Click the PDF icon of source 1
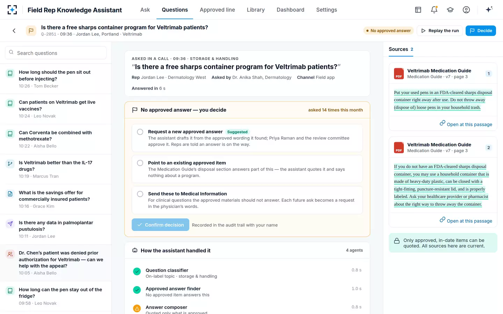503x314 pixels. [399, 74]
